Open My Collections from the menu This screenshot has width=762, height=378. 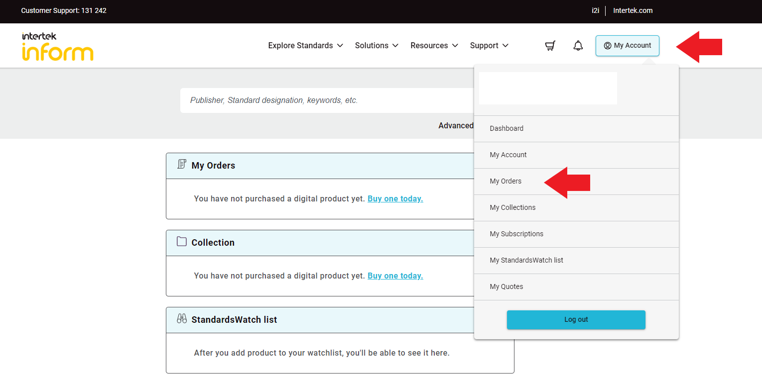pyautogui.click(x=512, y=207)
